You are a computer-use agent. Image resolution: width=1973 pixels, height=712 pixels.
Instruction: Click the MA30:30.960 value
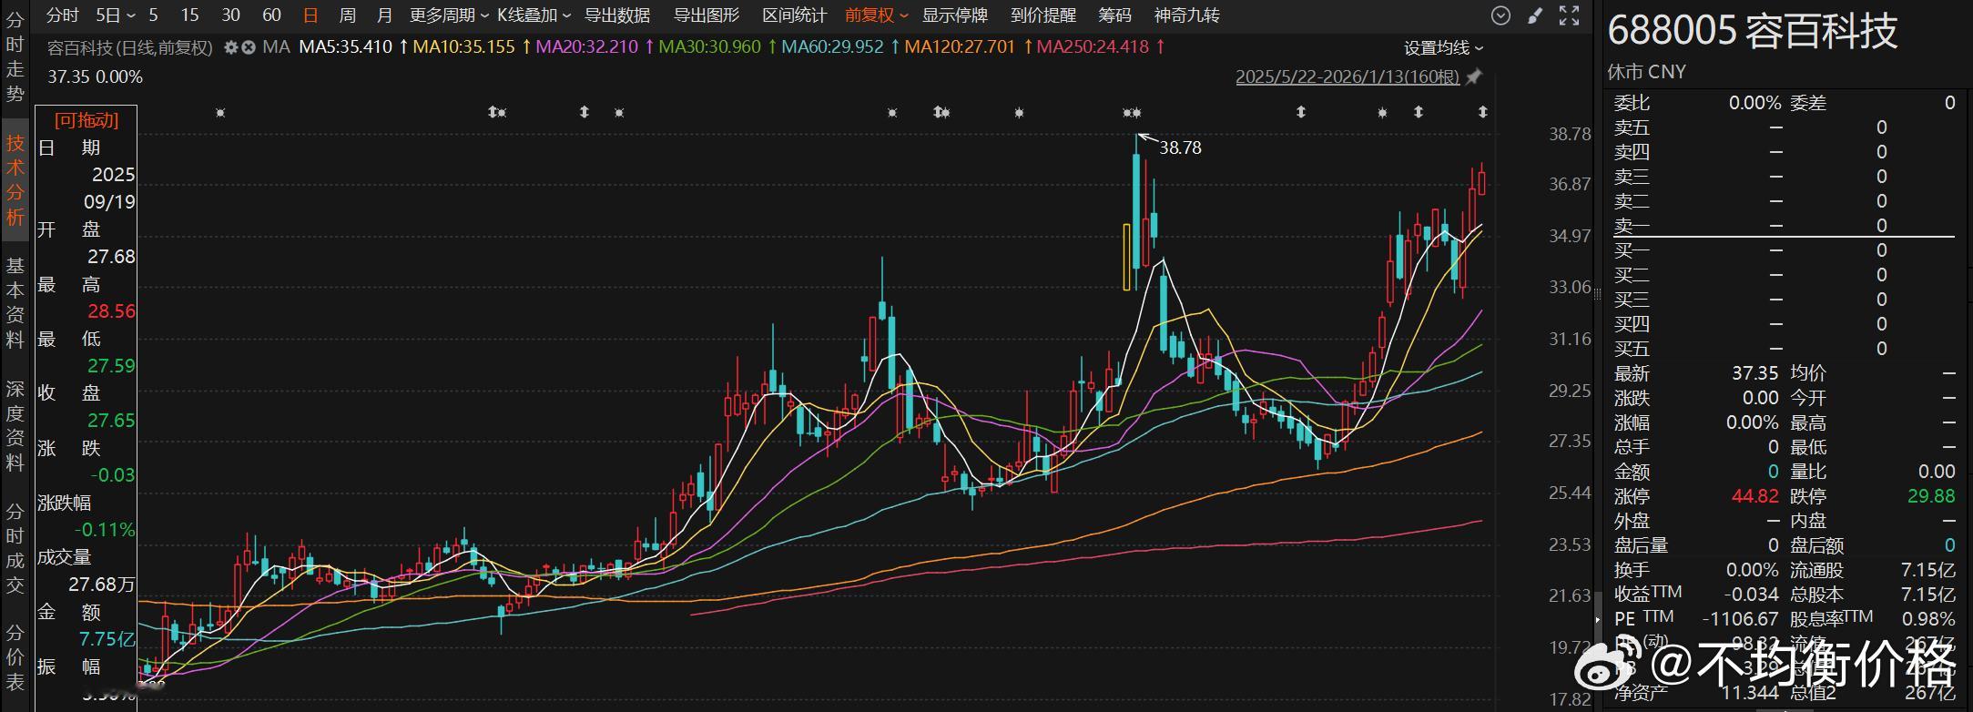[x=710, y=47]
